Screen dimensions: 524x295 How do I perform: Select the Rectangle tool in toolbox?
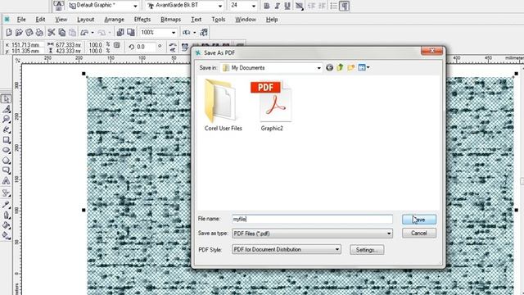[x=6, y=140]
